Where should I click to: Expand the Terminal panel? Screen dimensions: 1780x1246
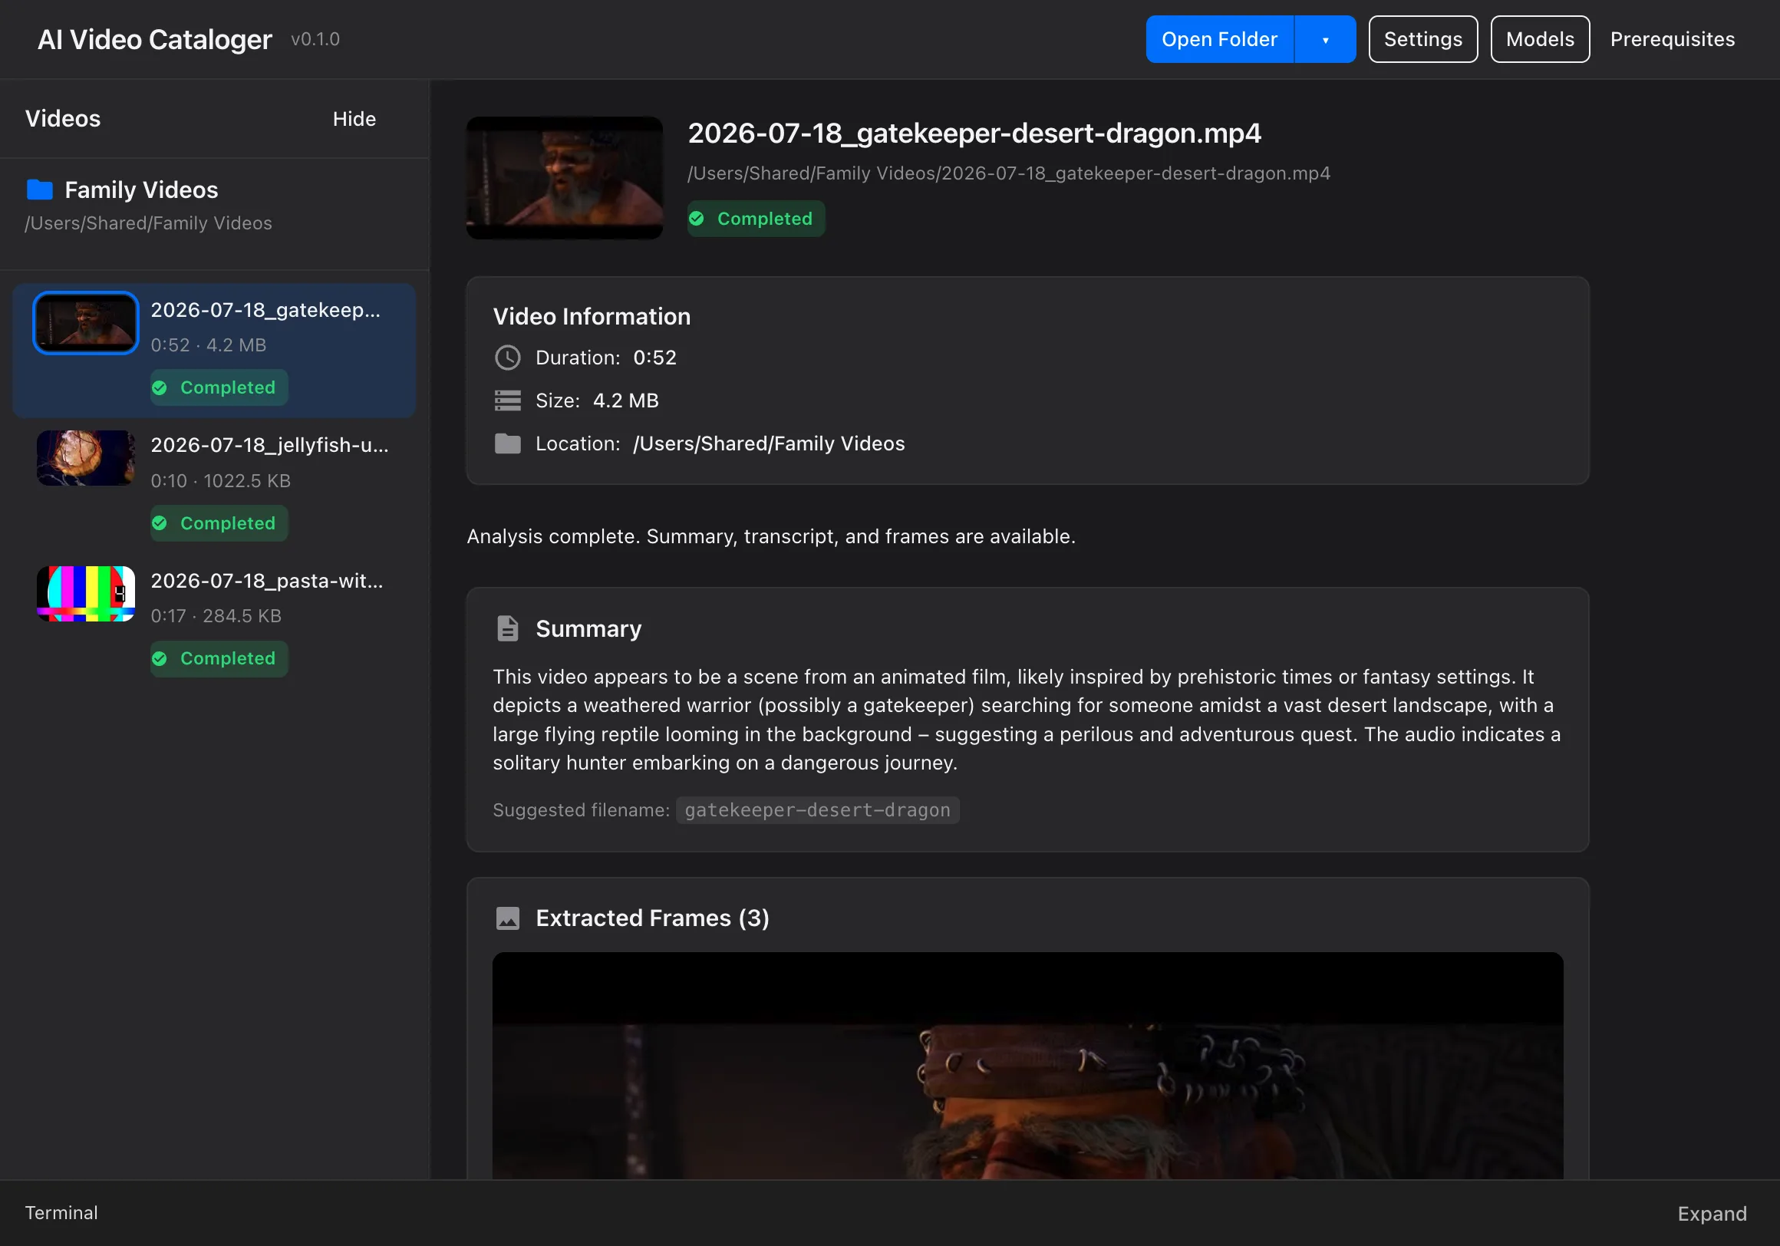1712,1213
